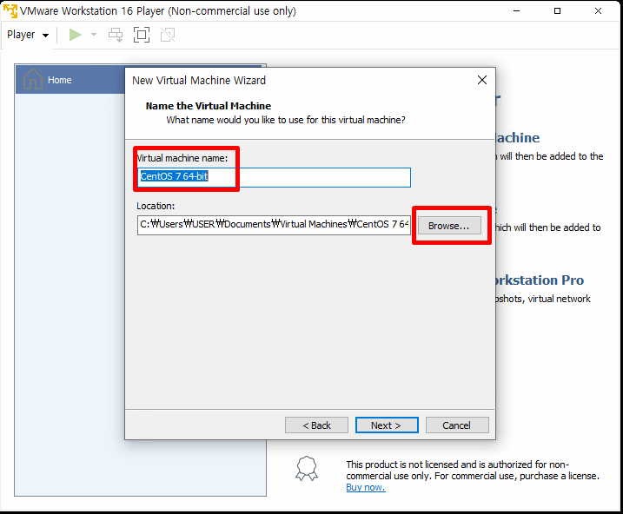Click the Virtual machine name field
This screenshot has height=514, width=623.
274,177
